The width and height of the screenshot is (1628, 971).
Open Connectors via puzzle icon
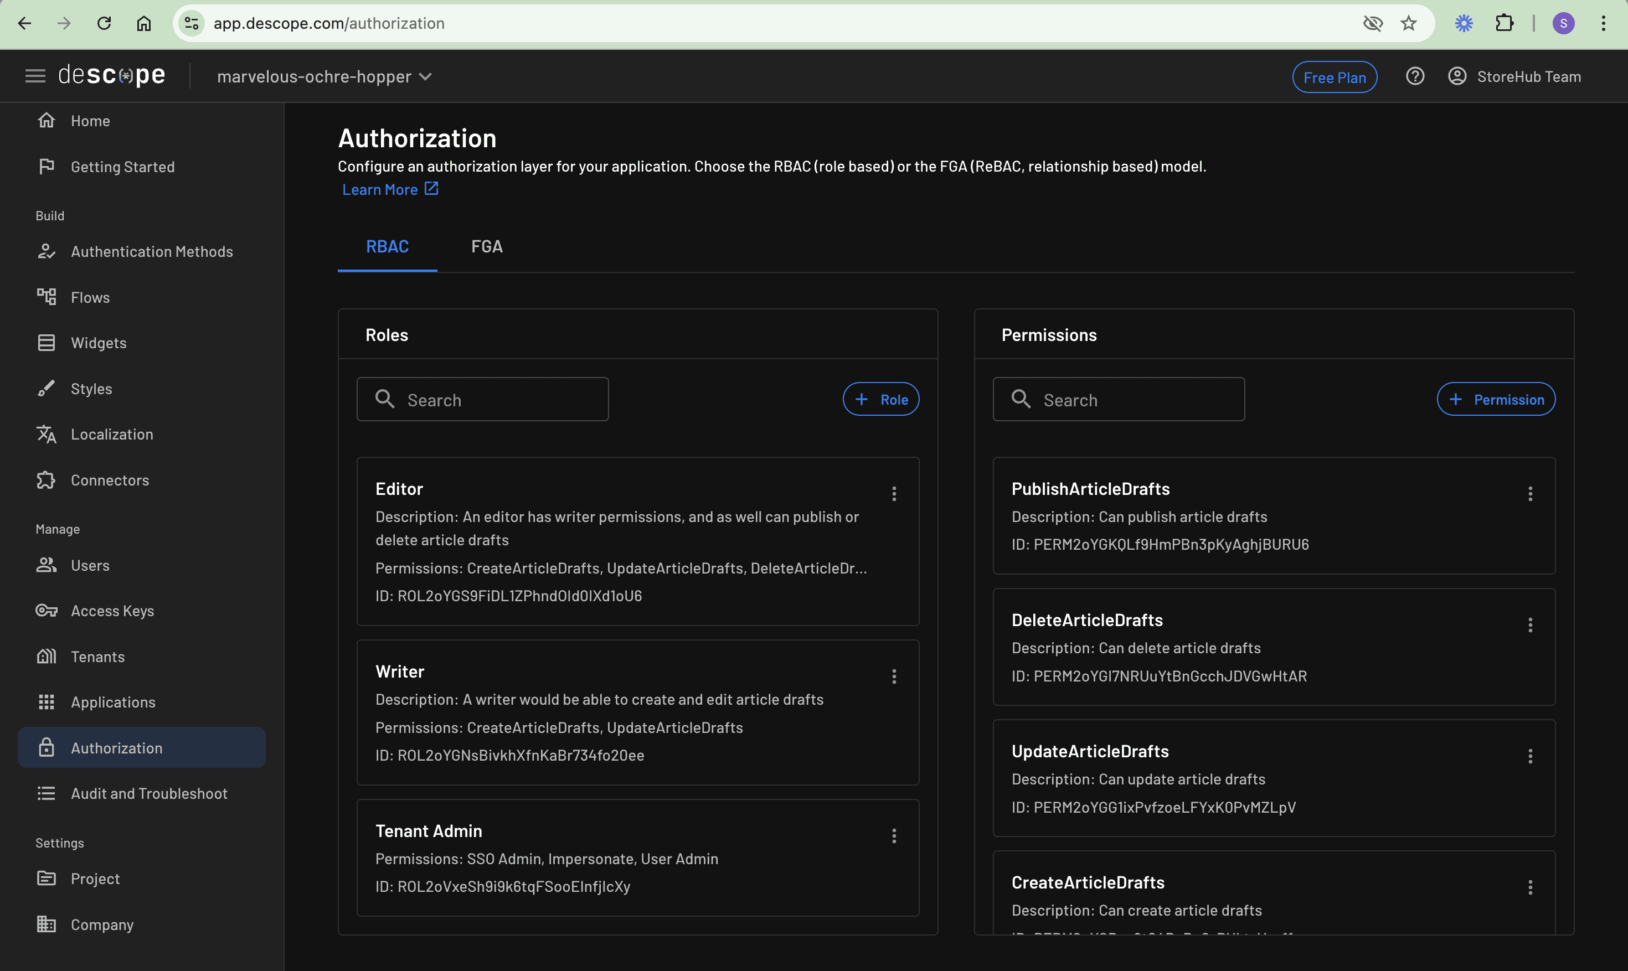pos(47,481)
